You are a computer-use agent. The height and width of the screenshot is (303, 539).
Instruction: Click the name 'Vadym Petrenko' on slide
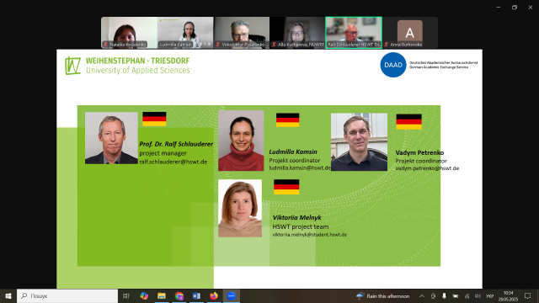pyautogui.click(x=419, y=152)
